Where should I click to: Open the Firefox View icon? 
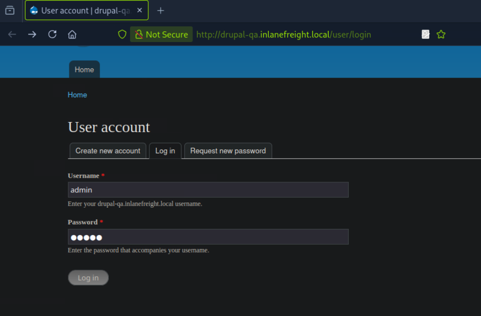click(10, 10)
